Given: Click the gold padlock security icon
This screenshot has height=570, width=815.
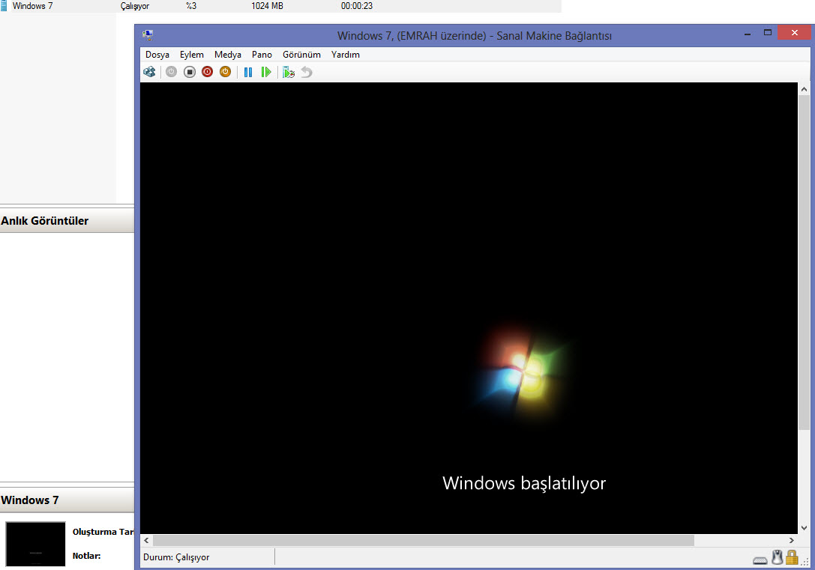Looking at the screenshot, I should [792, 557].
